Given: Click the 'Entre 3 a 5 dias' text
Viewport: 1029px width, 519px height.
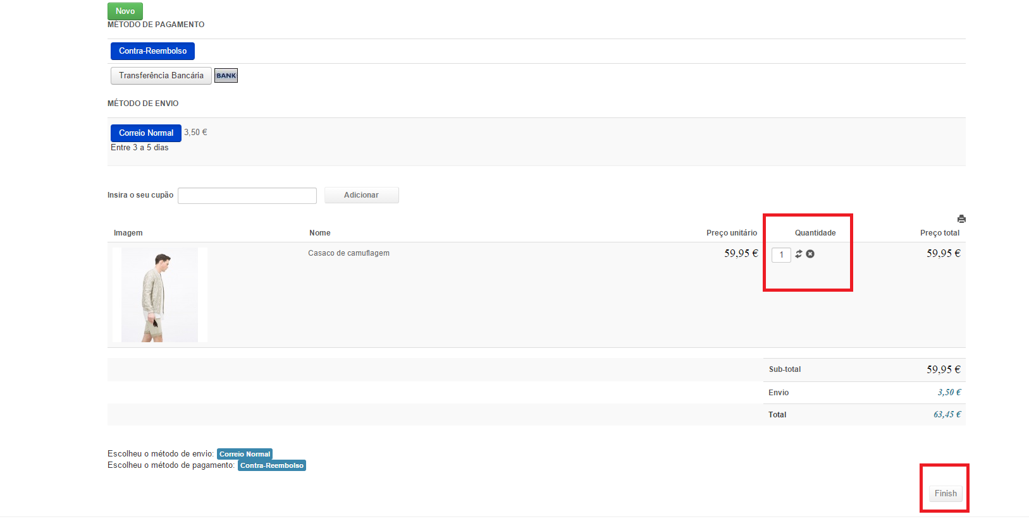Looking at the screenshot, I should point(140,148).
